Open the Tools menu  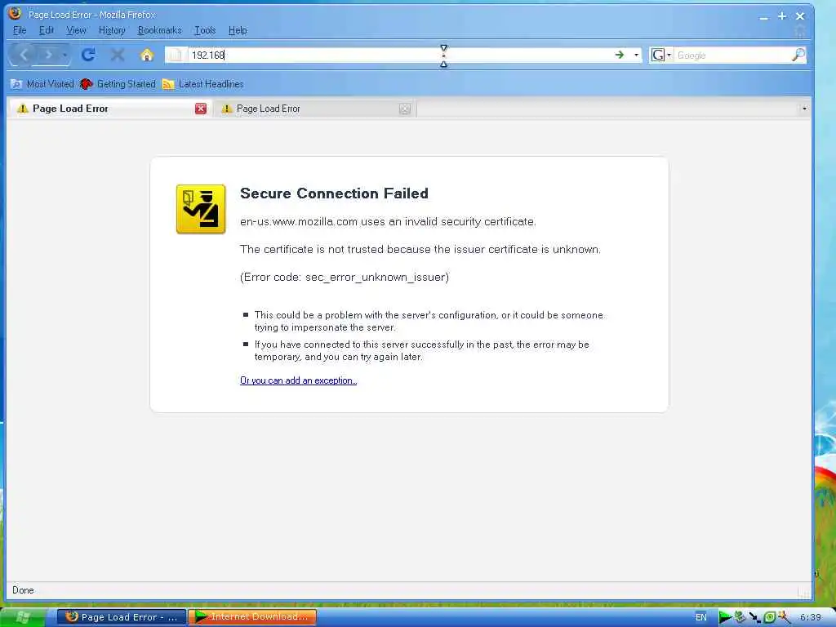[x=205, y=30]
